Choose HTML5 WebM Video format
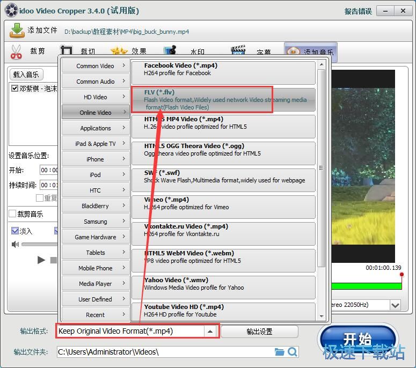This screenshot has height=368, width=416. [223, 260]
